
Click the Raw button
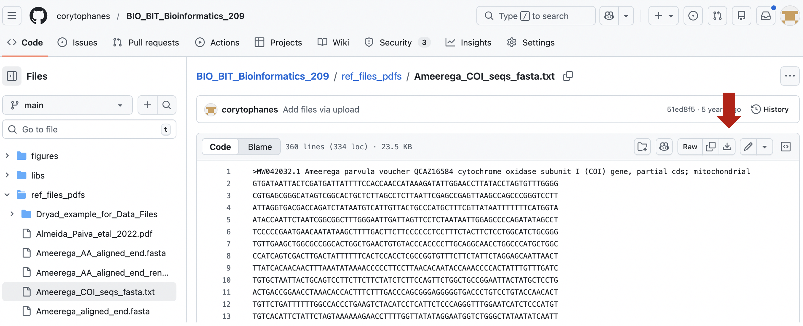(x=690, y=147)
